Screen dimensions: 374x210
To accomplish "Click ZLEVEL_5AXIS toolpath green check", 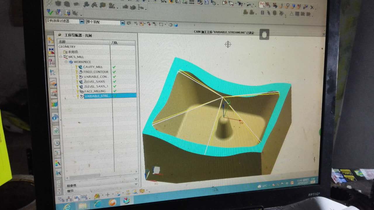I will pyautogui.click(x=115, y=82).
